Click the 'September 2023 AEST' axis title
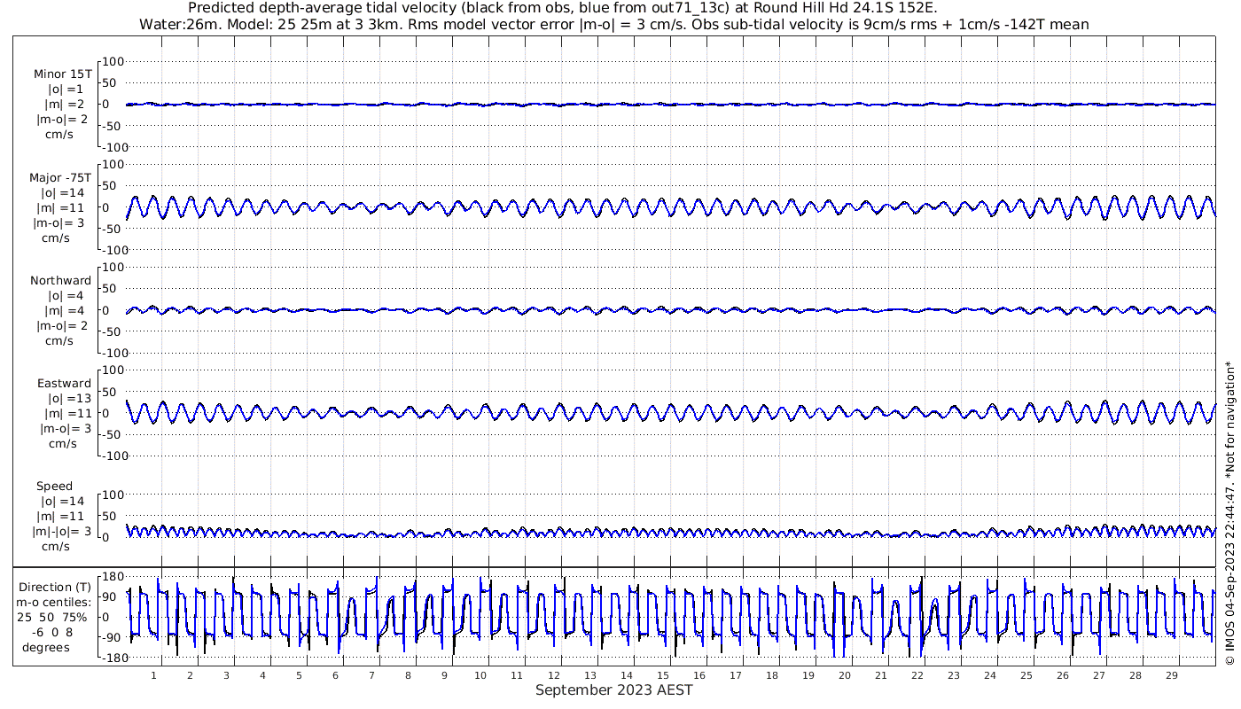 point(613,690)
